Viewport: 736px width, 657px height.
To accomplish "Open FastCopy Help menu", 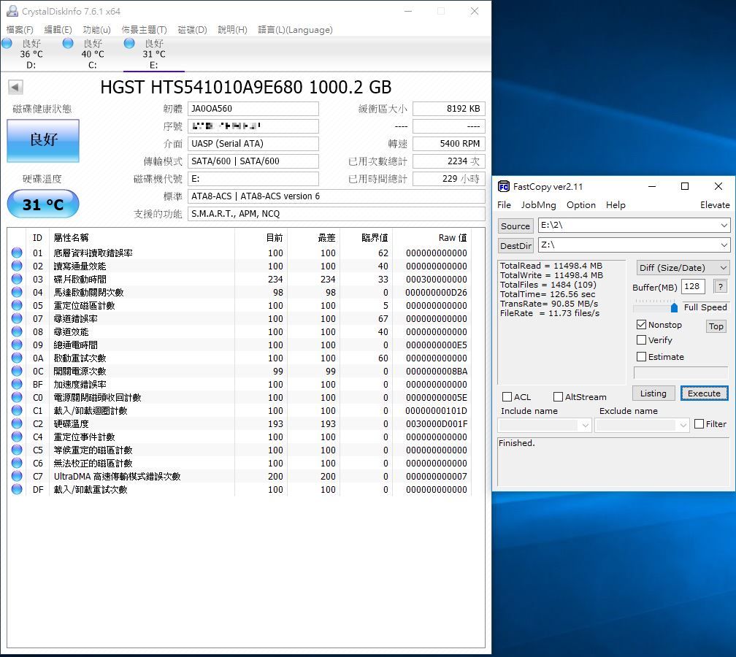I will pos(616,205).
